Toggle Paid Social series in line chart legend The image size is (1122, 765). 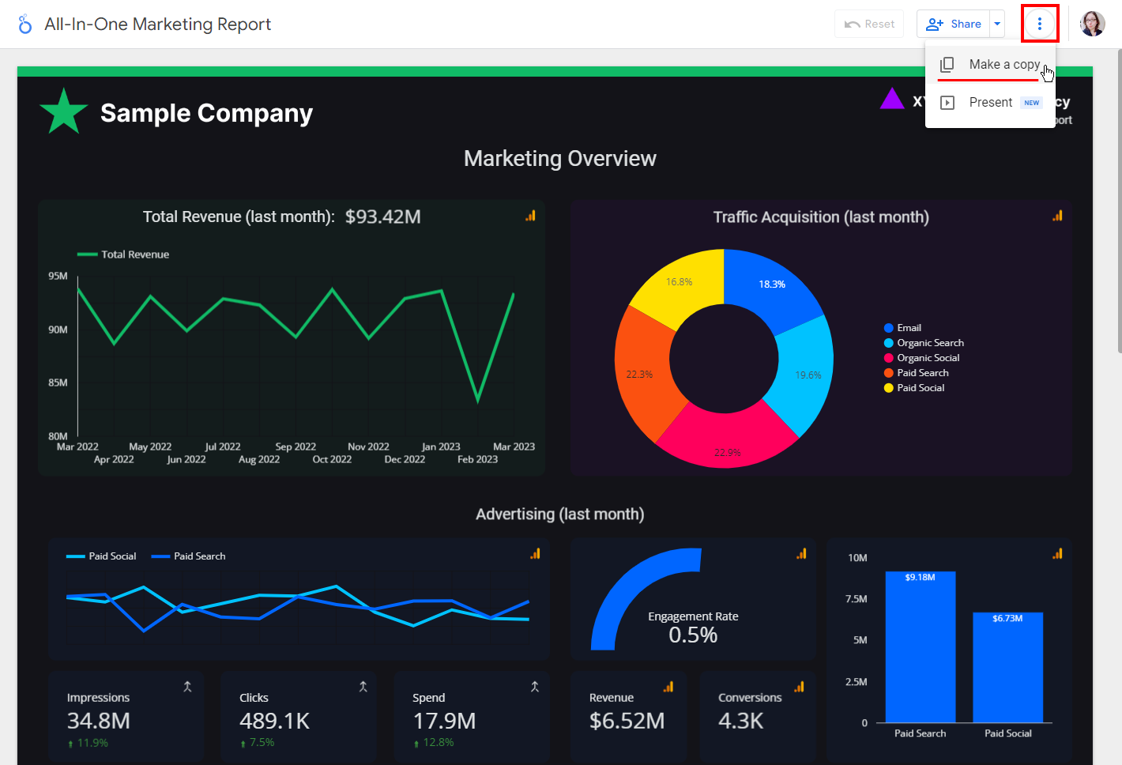tap(103, 556)
